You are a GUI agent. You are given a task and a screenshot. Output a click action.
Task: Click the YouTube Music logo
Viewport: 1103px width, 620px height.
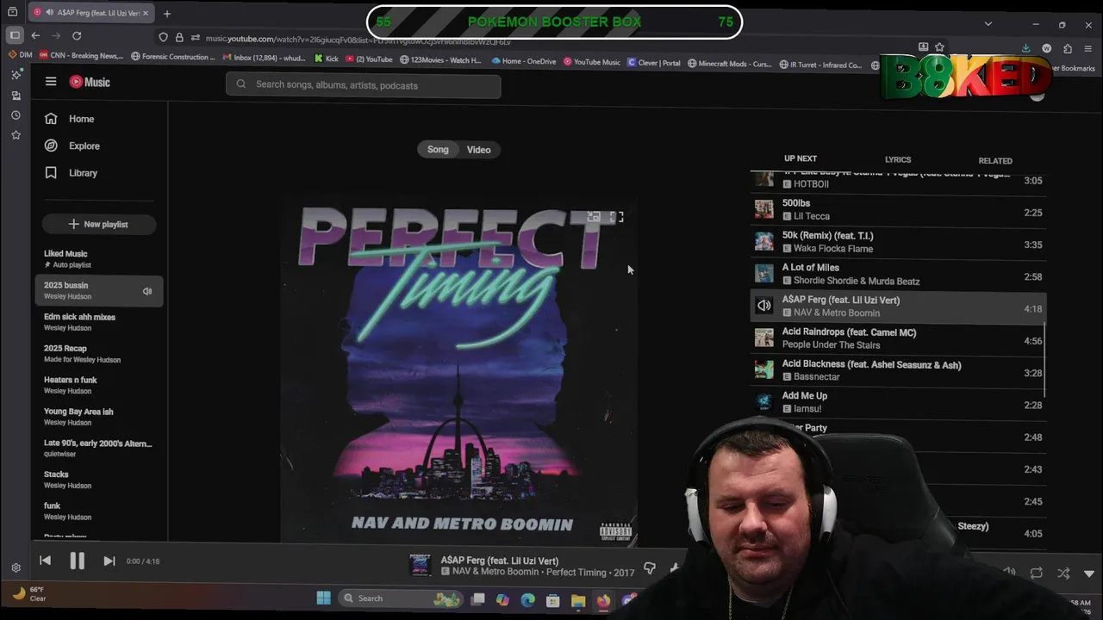coord(90,82)
